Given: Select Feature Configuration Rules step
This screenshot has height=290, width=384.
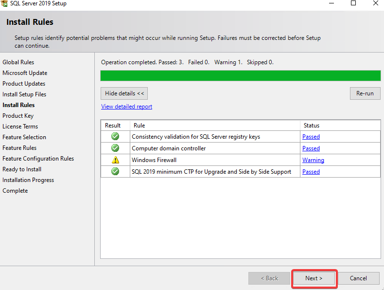Looking at the screenshot, I should pyautogui.click(x=38, y=159).
